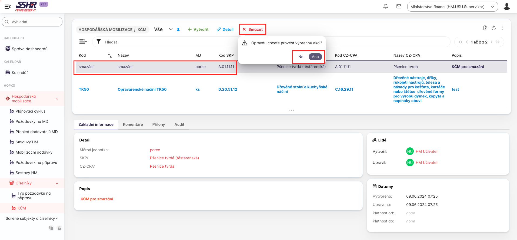
Task: Click the Excel export icon
Action: [485, 28]
